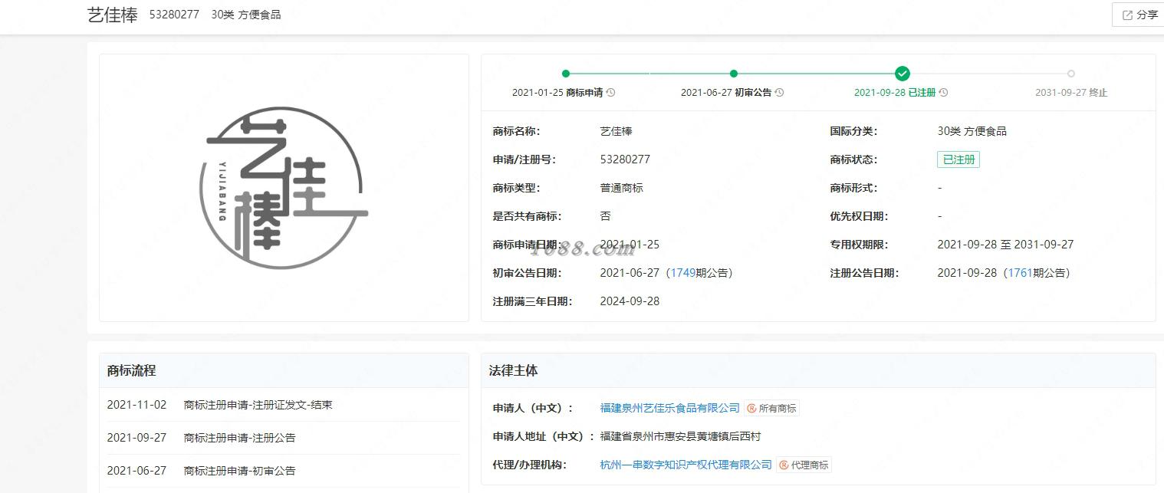This screenshot has height=493, width=1164.
Task: Click 专用权期限 value 2021-09-28 至 2031-09-27
Action: coord(1005,245)
